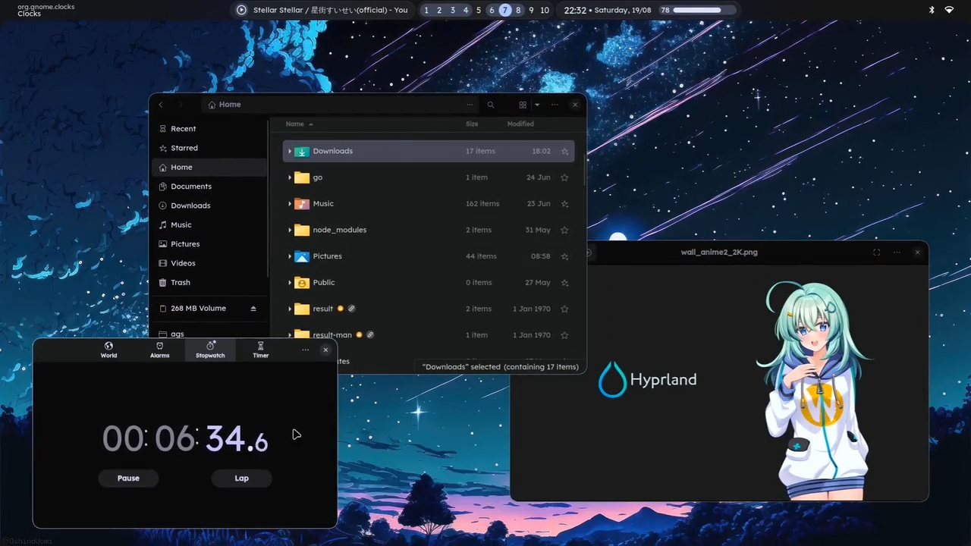Eject the 268 MB Volume
Screen dimensions: 971x546
tap(253, 309)
